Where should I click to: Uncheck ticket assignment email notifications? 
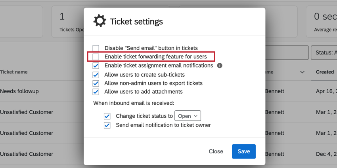coord(96,66)
